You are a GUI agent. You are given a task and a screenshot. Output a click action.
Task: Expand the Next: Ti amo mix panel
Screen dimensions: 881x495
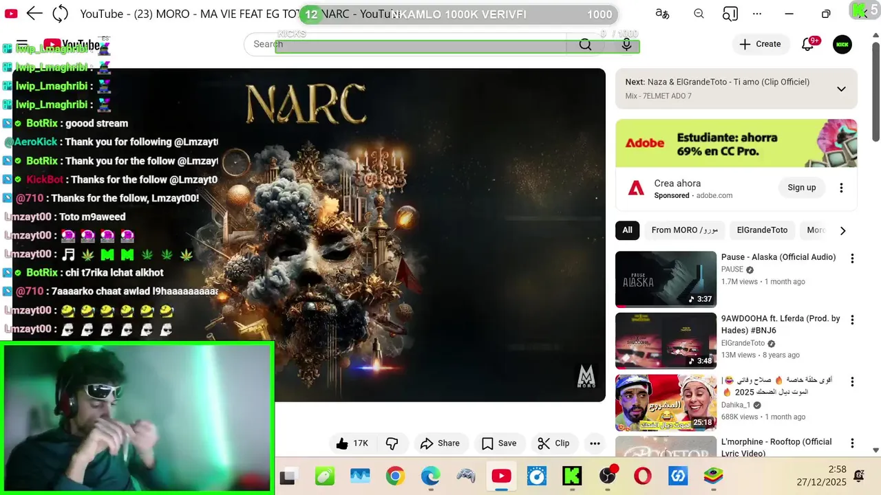point(841,89)
